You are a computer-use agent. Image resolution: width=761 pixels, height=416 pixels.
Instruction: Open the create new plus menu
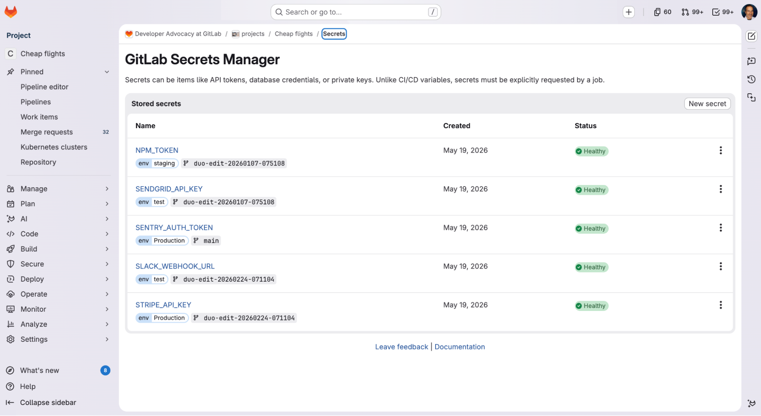629,12
